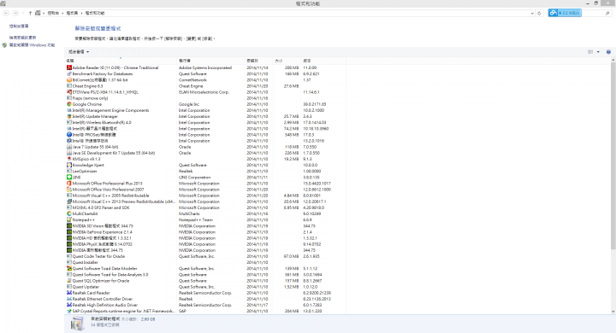The height and width of the screenshot is (333, 616).
Task: Click the Back navigation arrow
Action: pos(6,13)
